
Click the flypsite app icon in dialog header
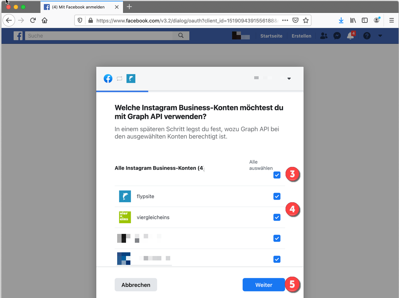[x=131, y=78]
